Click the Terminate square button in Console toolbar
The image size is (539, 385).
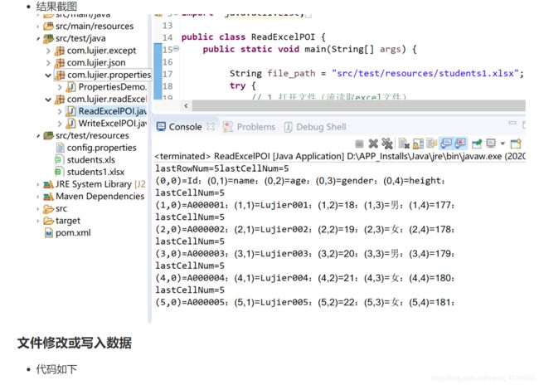(x=359, y=143)
